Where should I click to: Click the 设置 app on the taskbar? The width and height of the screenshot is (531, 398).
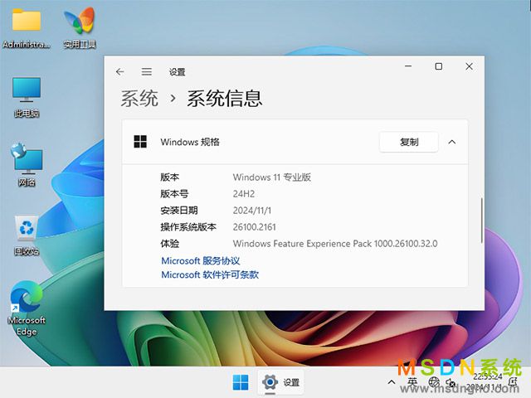pyautogui.click(x=280, y=382)
